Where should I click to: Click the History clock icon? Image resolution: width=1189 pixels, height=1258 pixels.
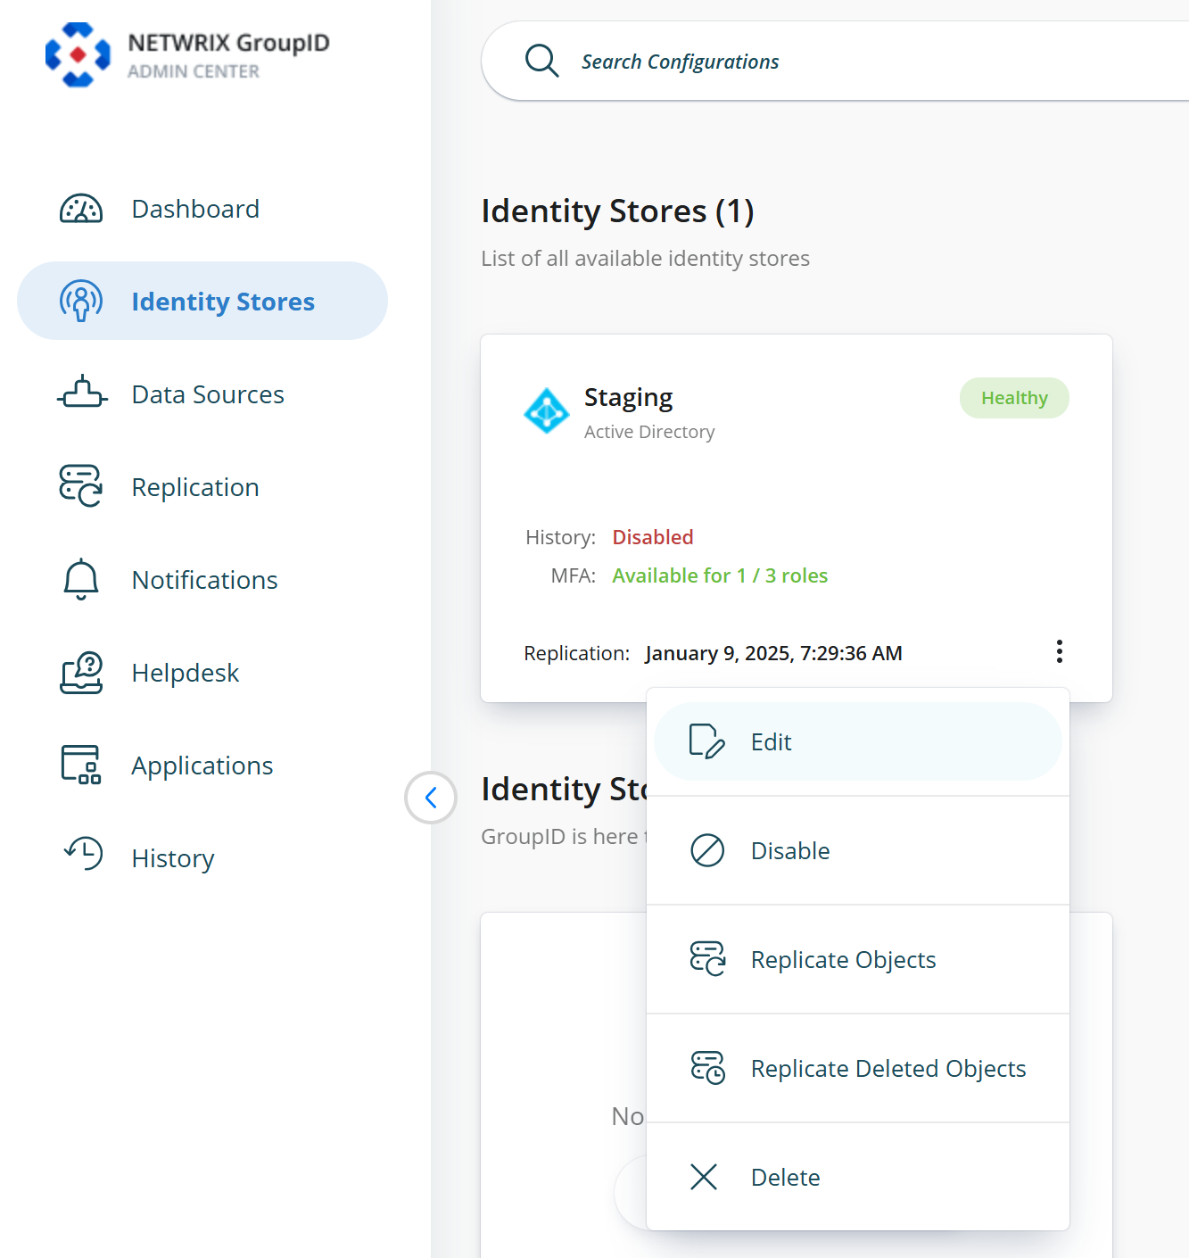[84, 854]
